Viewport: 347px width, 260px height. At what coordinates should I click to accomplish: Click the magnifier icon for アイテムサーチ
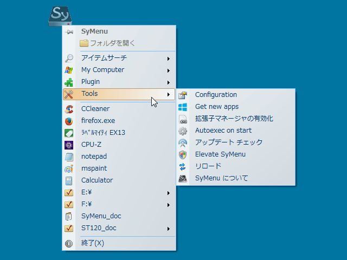point(69,58)
